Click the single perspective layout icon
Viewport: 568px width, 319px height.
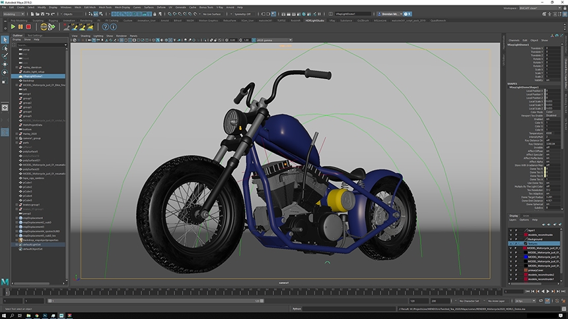pyautogui.click(x=5, y=108)
